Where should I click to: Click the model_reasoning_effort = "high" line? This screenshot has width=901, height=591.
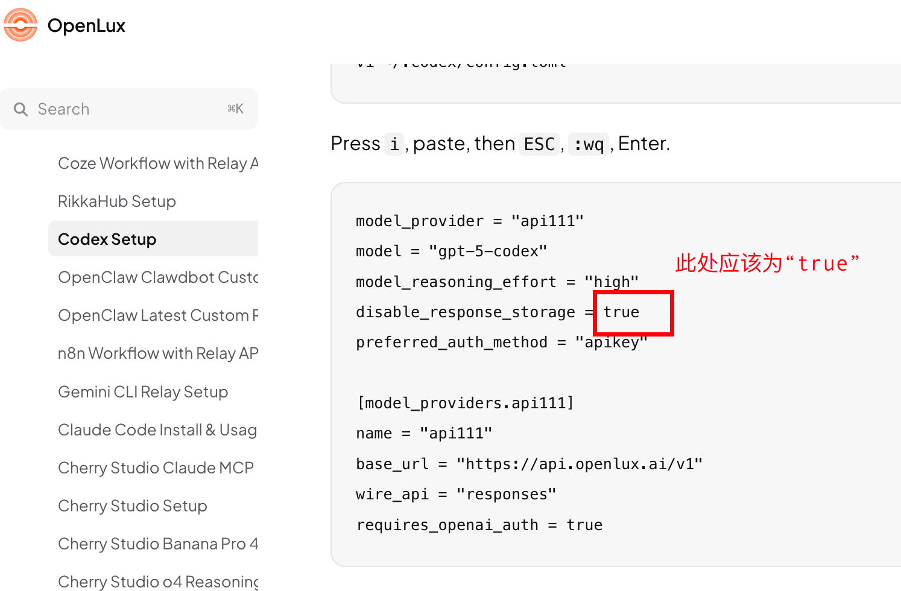point(498,282)
